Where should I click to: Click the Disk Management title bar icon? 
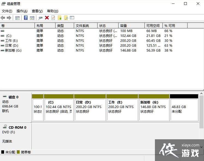(3, 4)
